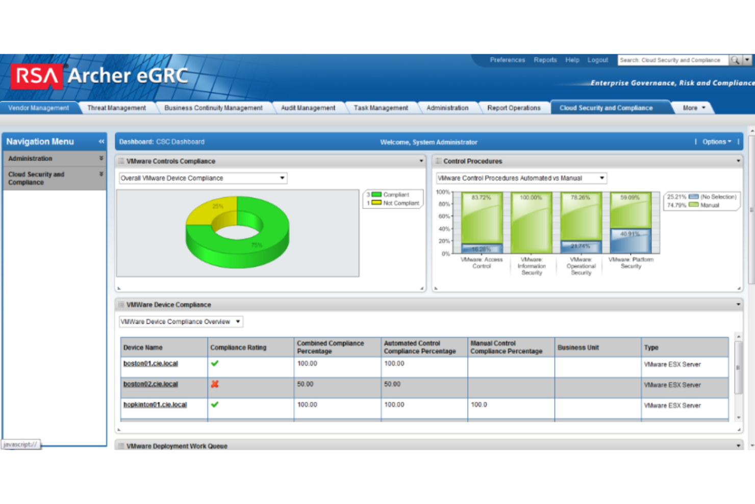Image resolution: width=755 pixels, height=504 pixels.
Task: Click red X icon for boston02.cie.local
Action: [x=215, y=384]
